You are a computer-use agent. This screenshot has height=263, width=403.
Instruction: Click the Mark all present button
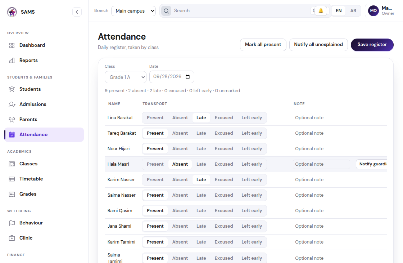[263, 45]
